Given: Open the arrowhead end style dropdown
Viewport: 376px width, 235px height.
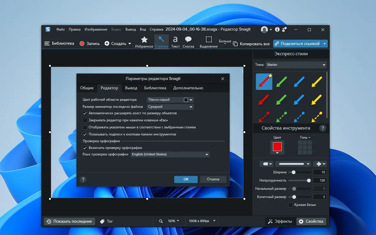Looking at the screenshot, I should [320, 164].
